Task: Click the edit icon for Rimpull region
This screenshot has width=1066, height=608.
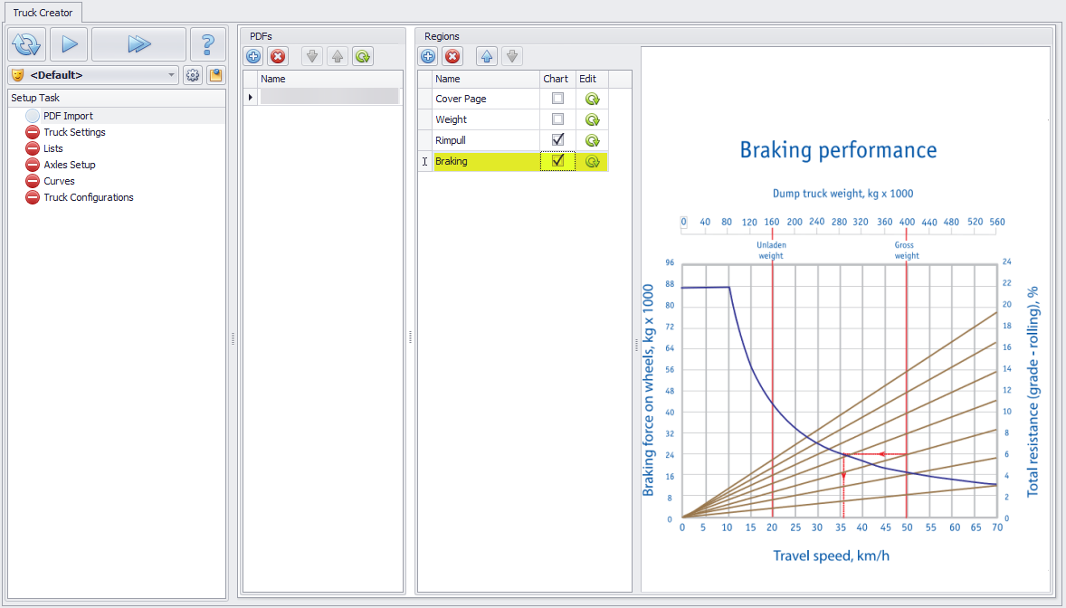Action: pos(593,140)
